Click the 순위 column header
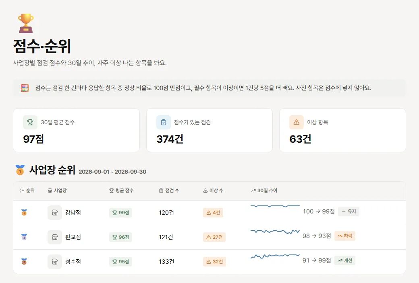Image resolution: width=419 pixels, height=283 pixels. coord(27,191)
